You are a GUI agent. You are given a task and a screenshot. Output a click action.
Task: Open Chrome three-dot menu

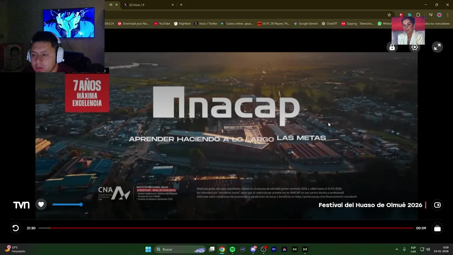coord(448,15)
